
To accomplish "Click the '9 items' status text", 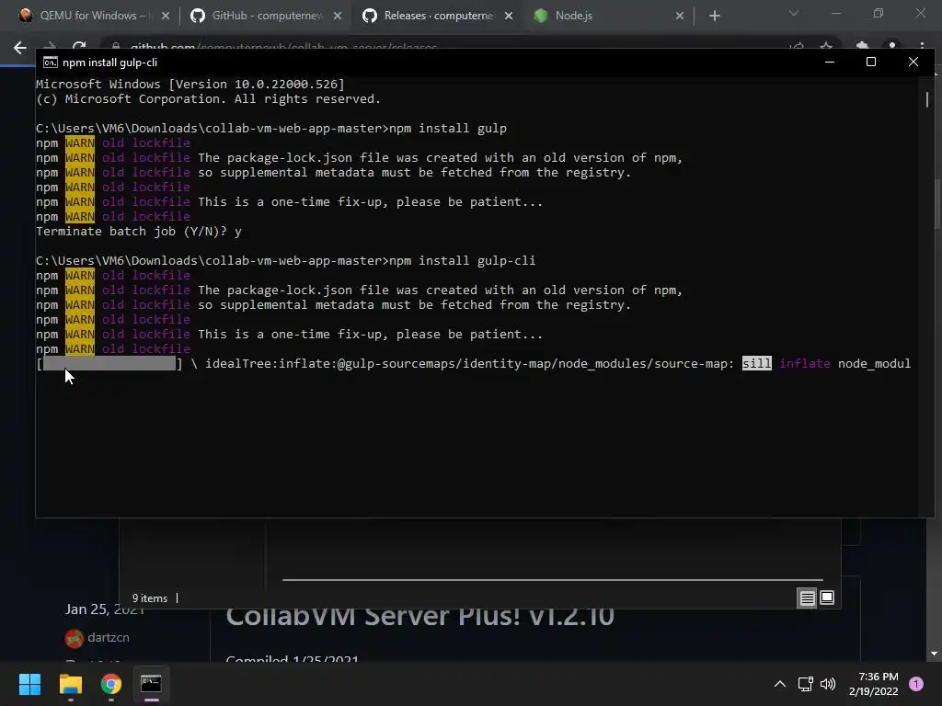I will click(x=150, y=598).
